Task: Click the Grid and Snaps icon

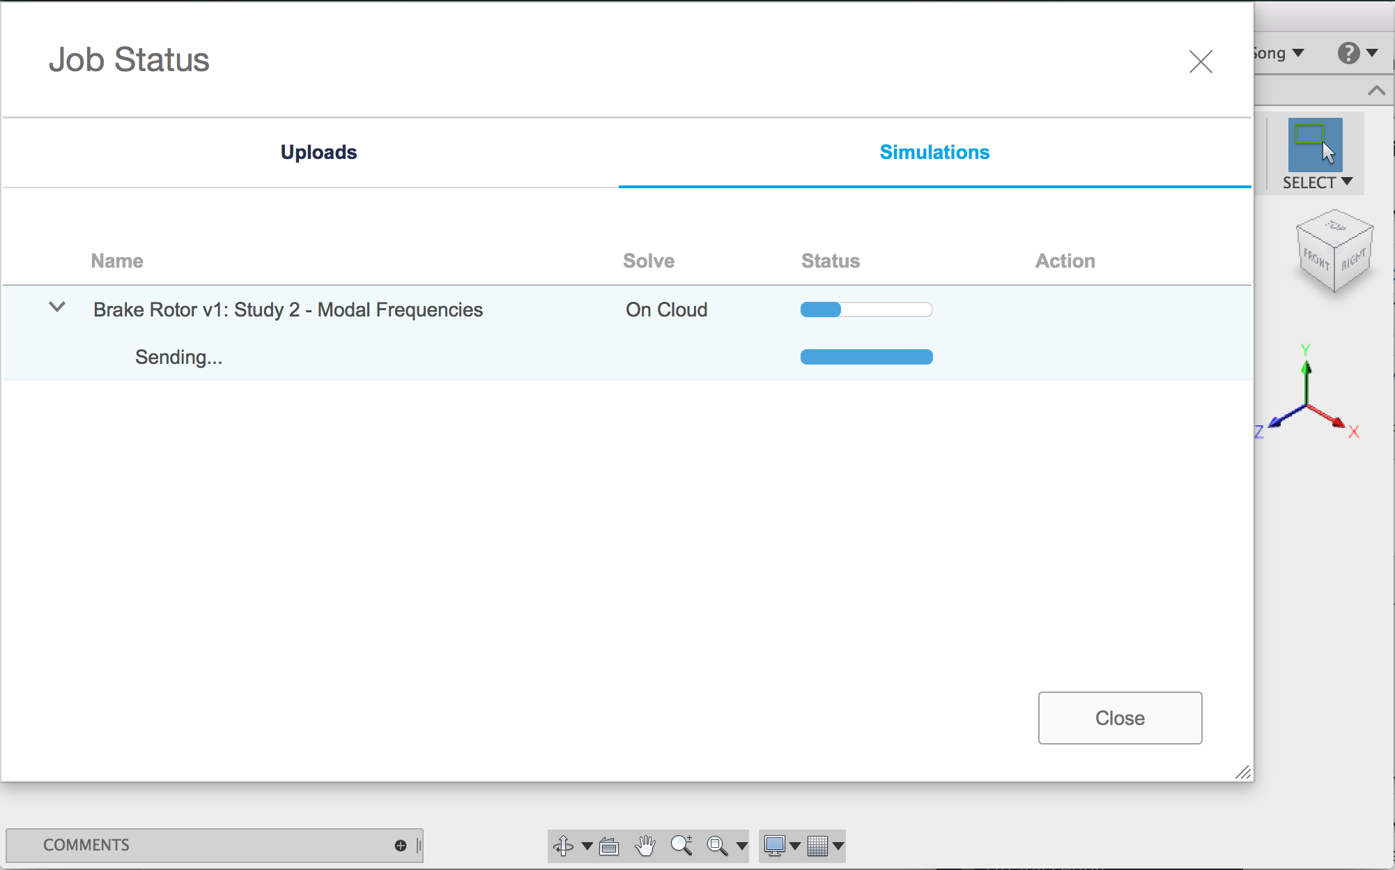Action: pos(817,846)
